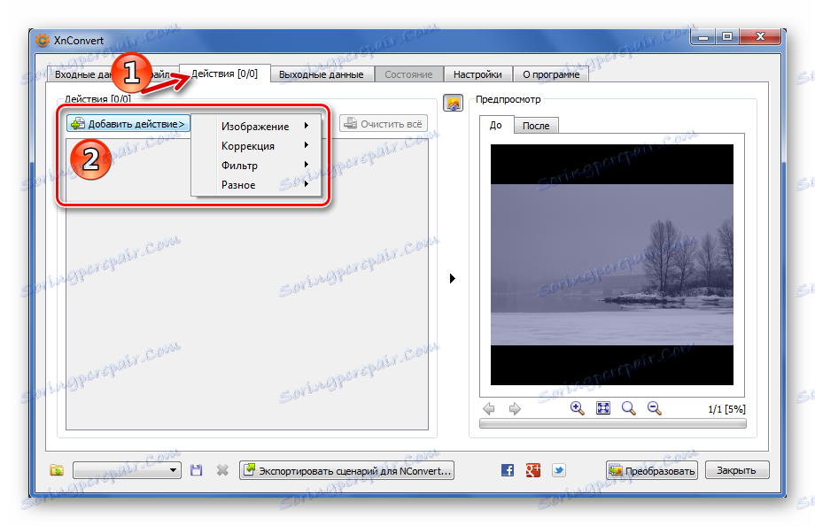Click the horizontal scrollbar under the preview
815x526 pixels.
pyautogui.click(x=612, y=423)
